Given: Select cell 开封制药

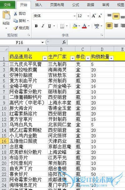Looking at the screenshot, I should click(x=61, y=119).
